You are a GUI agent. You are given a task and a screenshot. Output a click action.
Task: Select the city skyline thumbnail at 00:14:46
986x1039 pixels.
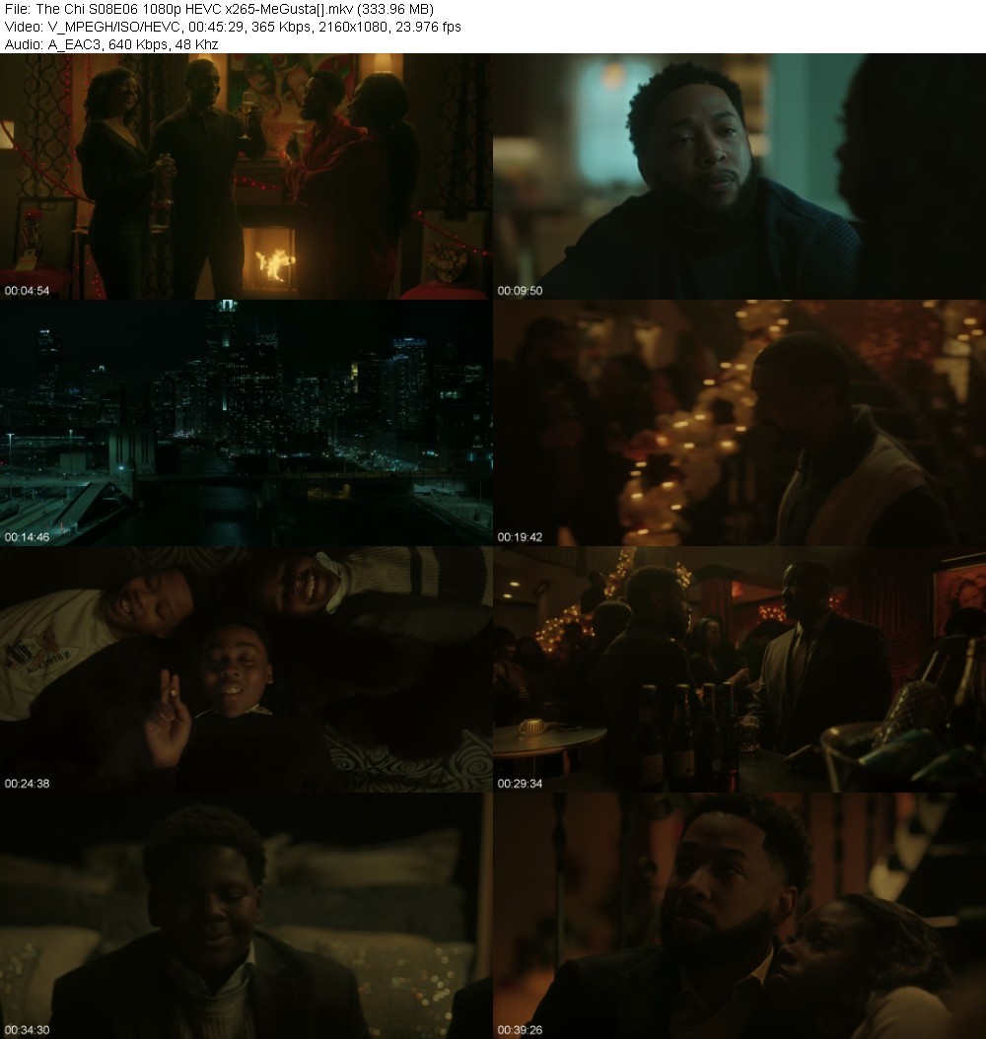coord(246,423)
